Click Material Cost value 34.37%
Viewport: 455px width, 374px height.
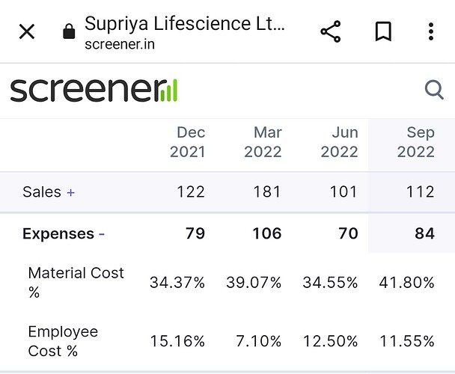click(x=177, y=283)
